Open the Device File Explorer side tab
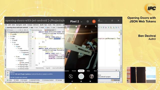160x90 pixels. coord(121,71)
